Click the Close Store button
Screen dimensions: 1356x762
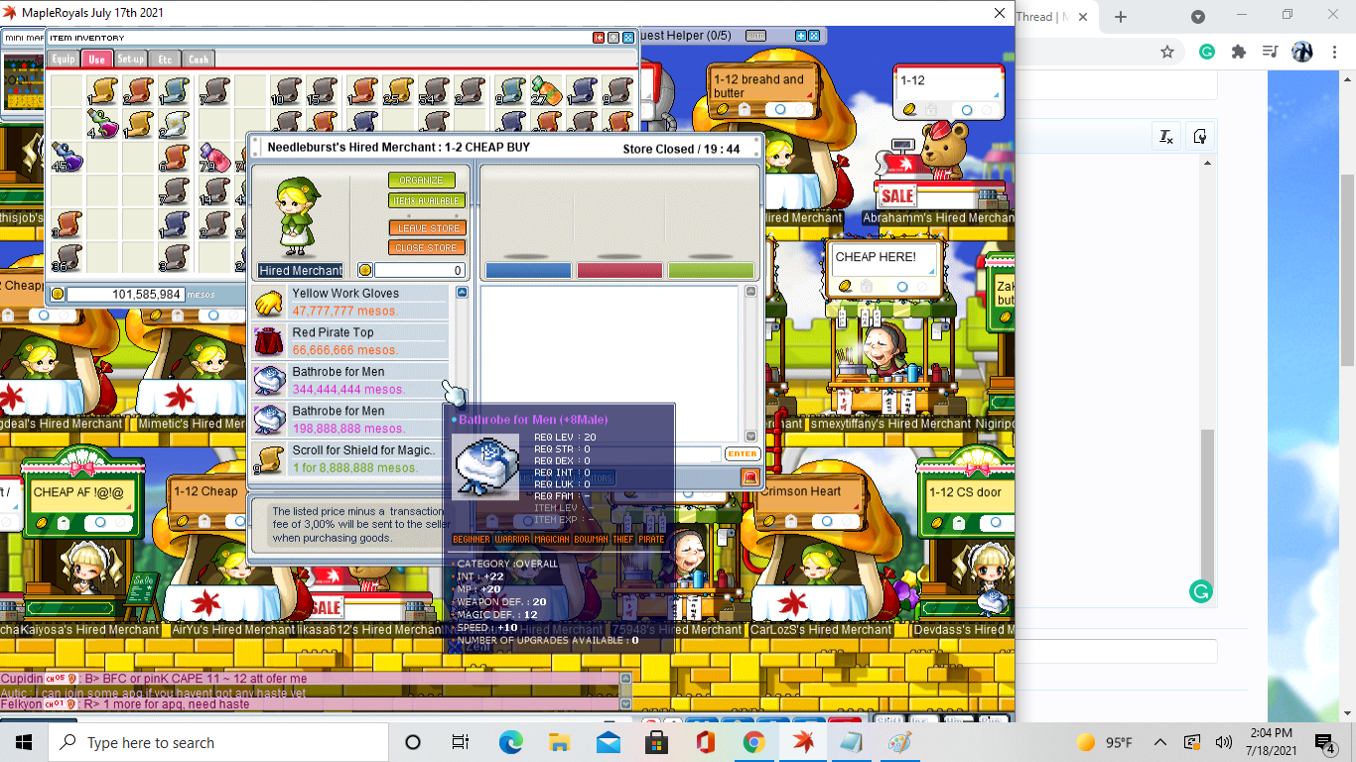point(427,247)
